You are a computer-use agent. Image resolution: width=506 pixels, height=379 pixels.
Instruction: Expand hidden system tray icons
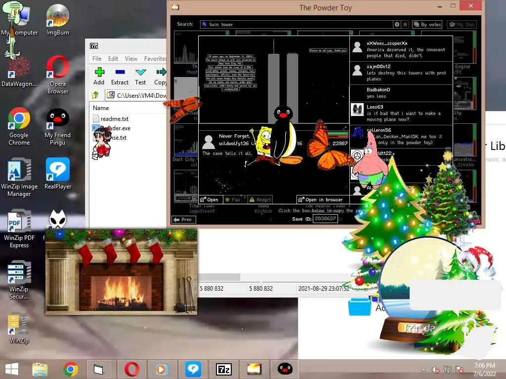(423, 370)
